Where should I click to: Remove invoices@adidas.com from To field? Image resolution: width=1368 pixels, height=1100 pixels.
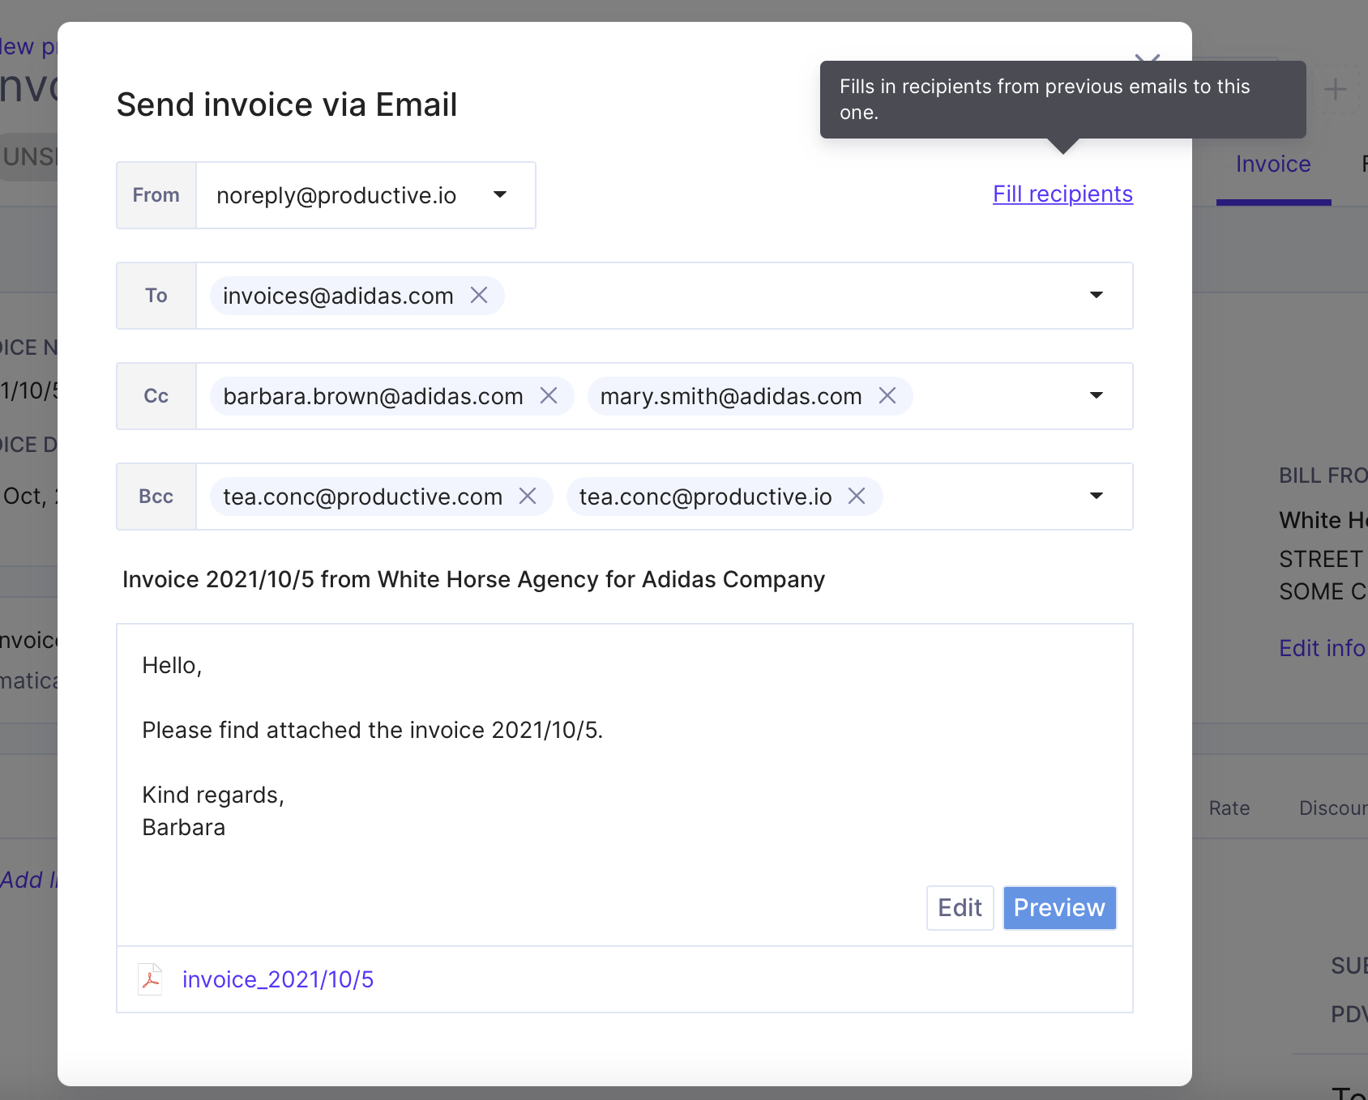click(x=479, y=296)
